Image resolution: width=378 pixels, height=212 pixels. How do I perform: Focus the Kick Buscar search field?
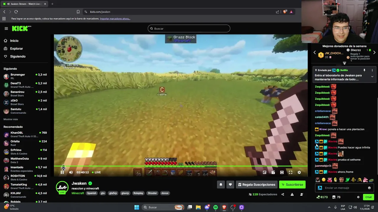pyautogui.click(x=189, y=29)
